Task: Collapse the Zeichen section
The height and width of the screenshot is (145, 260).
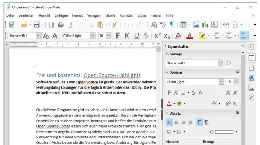Action: [167, 73]
